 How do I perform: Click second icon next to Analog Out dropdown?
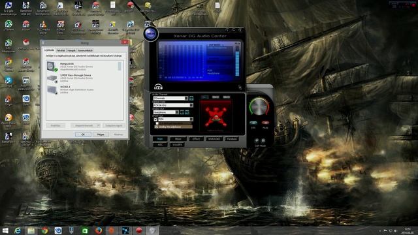(x=187, y=112)
